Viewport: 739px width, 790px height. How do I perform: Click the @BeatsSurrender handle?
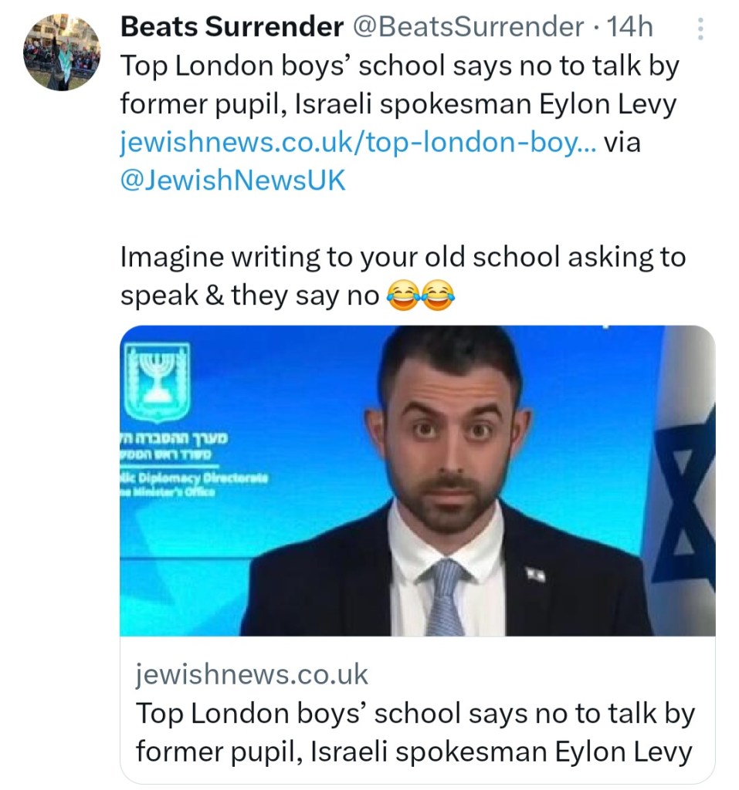468,27
